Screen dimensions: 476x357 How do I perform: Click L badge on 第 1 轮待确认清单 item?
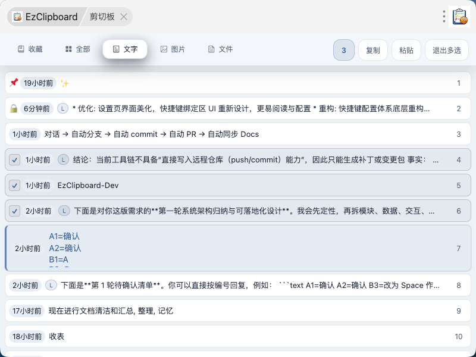(51, 286)
